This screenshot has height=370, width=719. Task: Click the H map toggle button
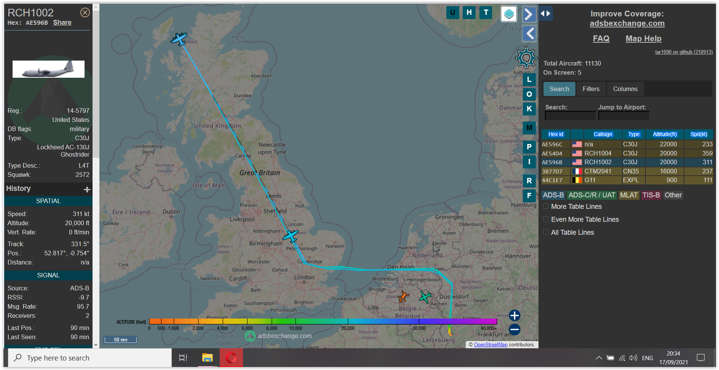(x=469, y=13)
